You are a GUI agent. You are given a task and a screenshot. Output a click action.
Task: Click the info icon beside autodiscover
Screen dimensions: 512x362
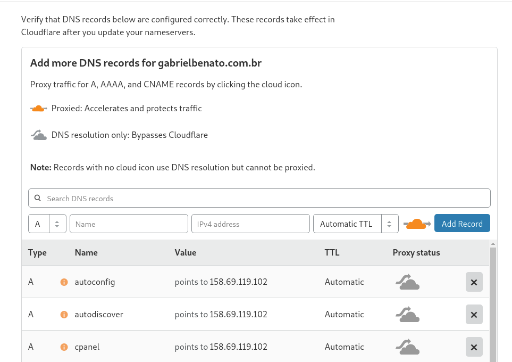pos(64,315)
